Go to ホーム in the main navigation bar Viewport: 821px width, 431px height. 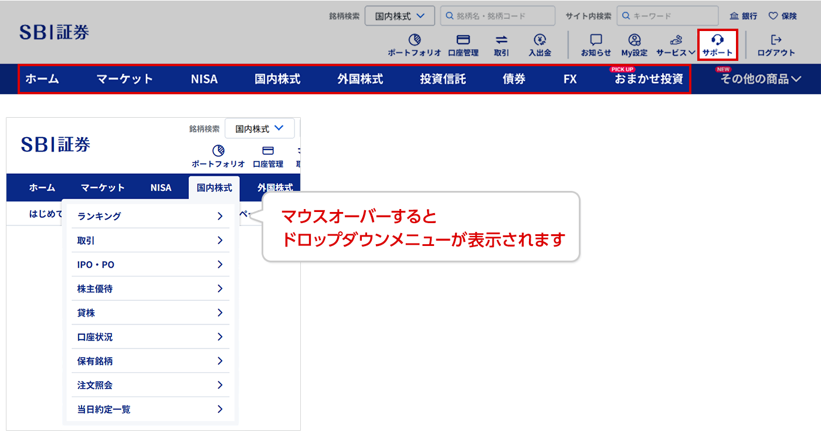[x=42, y=78]
